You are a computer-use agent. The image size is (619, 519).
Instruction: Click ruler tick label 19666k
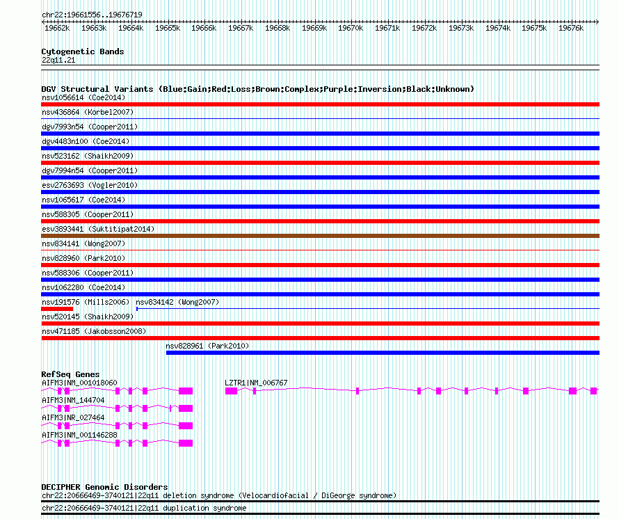point(204,28)
